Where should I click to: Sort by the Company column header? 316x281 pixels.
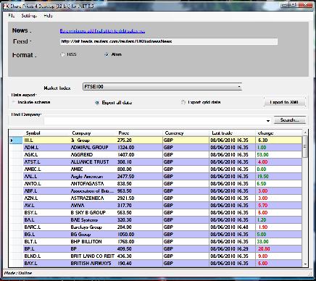pos(81,133)
